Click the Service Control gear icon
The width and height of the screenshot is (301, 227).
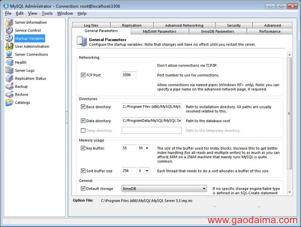[x=9, y=30]
